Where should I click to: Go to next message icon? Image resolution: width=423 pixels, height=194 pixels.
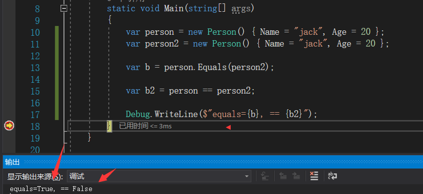(296, 176)
